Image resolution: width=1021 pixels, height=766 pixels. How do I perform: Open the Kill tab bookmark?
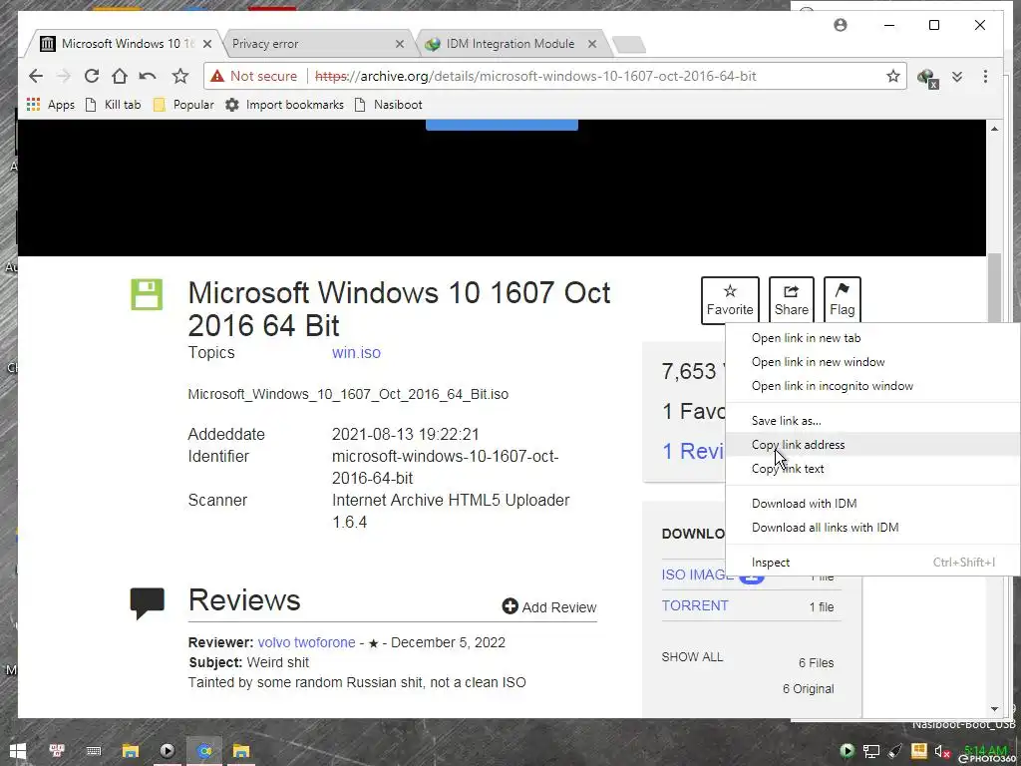pyautogui.click(x=114, y=104)
